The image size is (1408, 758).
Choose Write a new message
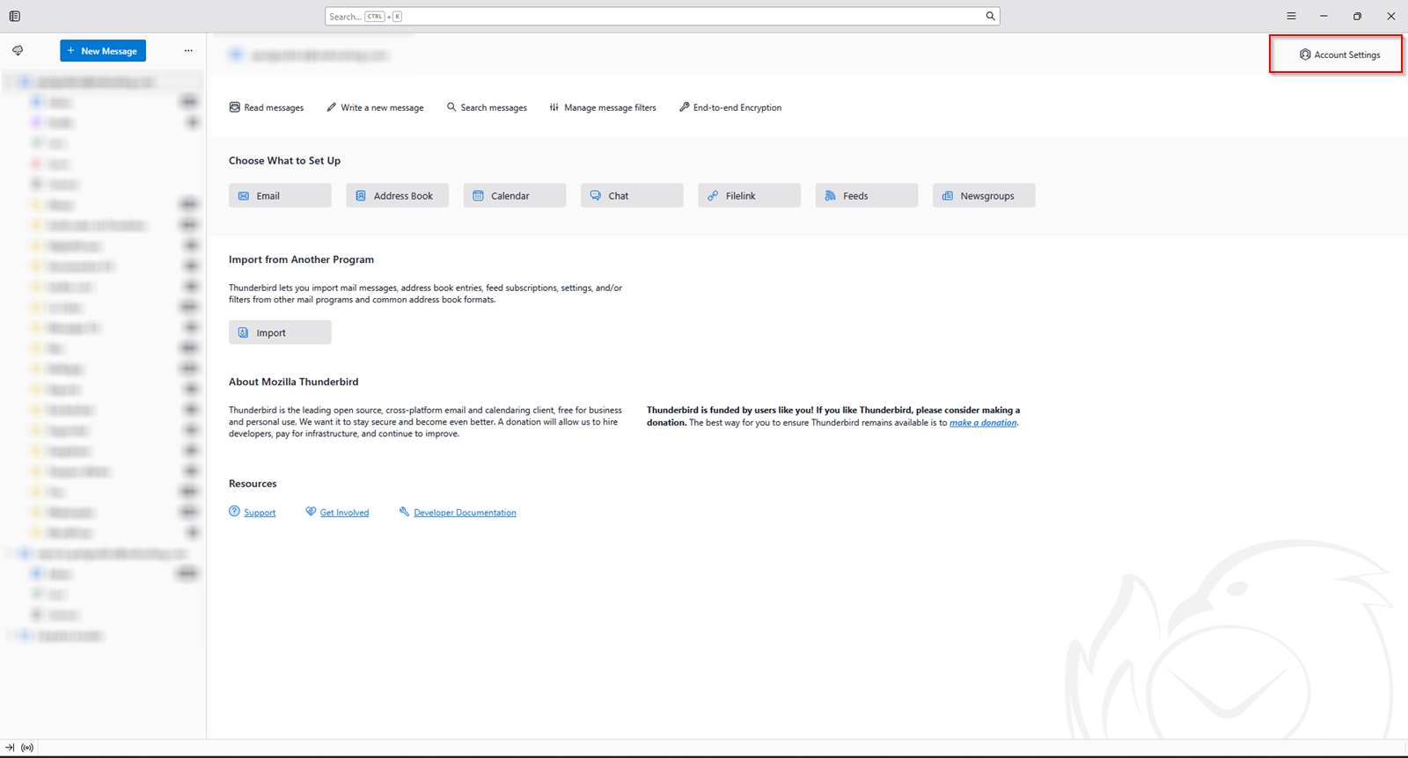tap(375, 107)
